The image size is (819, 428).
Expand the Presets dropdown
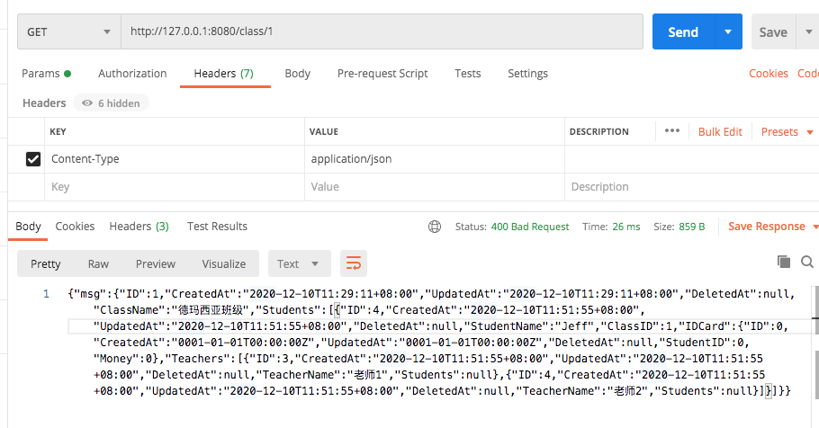pos(787,131)
